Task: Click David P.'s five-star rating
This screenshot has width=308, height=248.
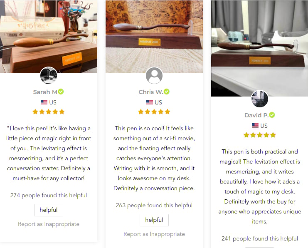Action: (260, 135)
